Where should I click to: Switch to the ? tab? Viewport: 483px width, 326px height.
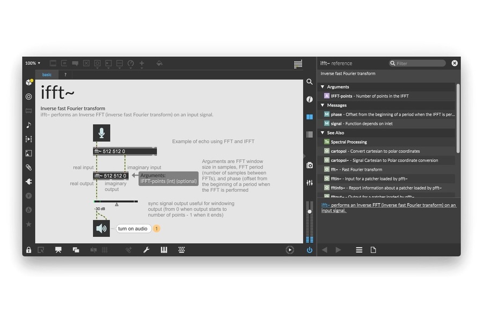pos(65,75)
